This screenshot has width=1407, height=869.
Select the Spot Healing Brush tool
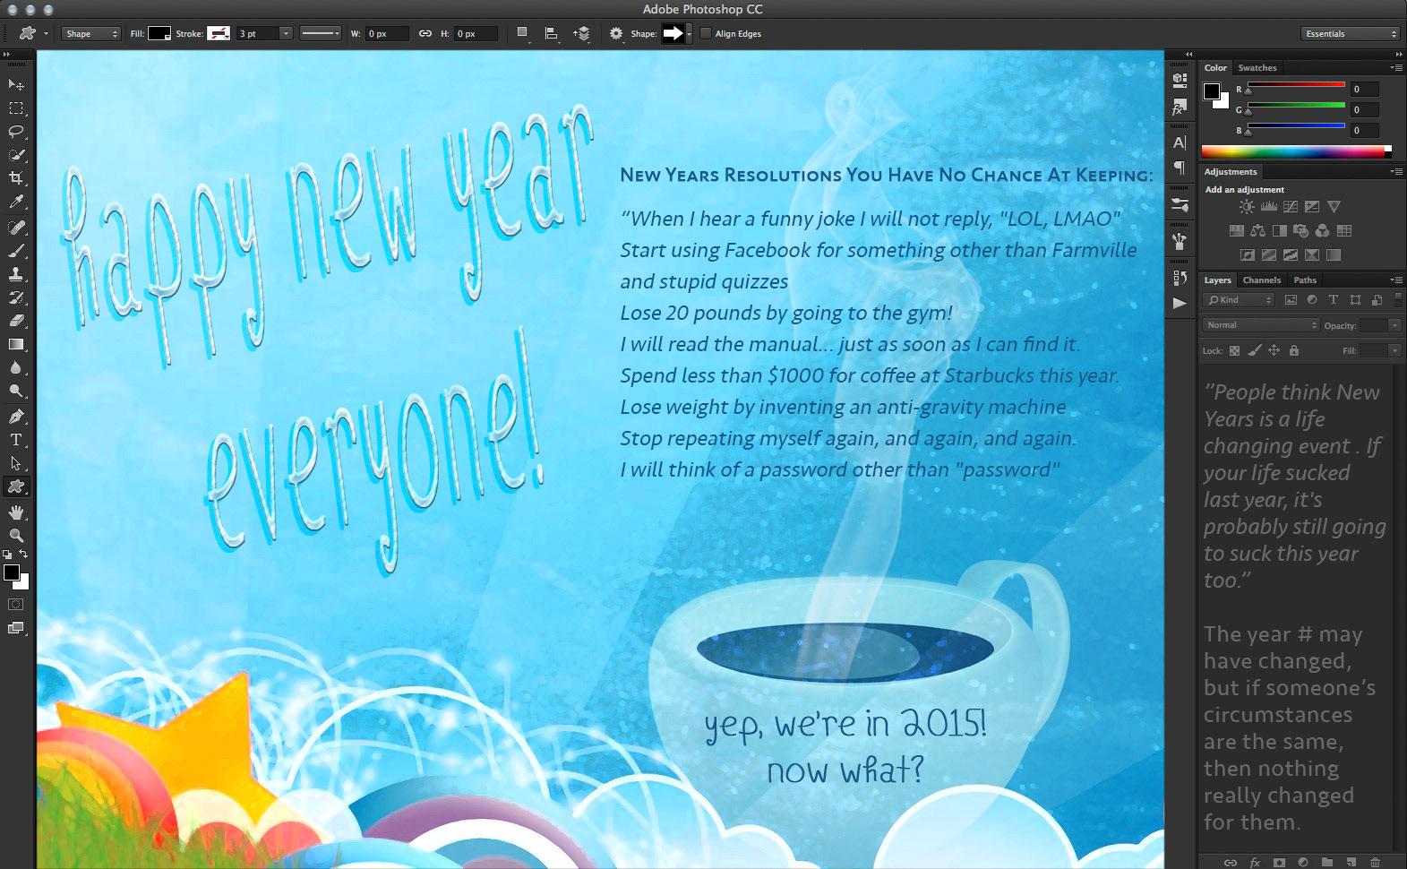(16, 228)
